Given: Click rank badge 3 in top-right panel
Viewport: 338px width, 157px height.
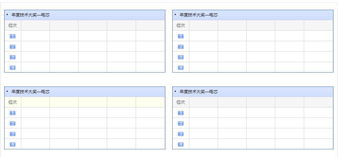Looking at the screenshot, I should pyautogui.click(x=181, y=57).
